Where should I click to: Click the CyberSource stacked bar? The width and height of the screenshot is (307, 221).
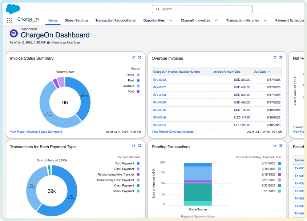[x=198, y=184]
